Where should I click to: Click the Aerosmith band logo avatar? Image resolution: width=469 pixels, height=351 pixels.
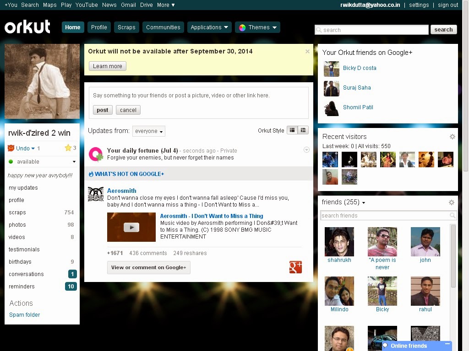(x=95, y=194)
